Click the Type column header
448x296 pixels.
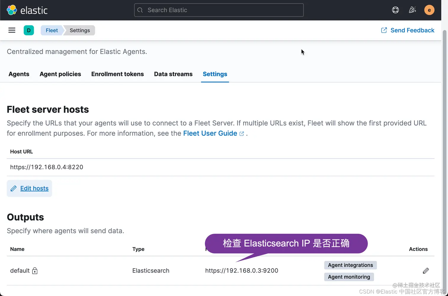click(x=138, y=249)
